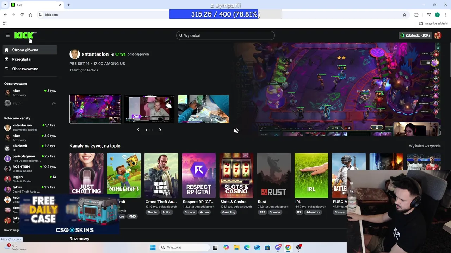Open recommended channel aikoiemil
Image resolution: width=451 pixels, height=253 pixels.
click(30, 148)
